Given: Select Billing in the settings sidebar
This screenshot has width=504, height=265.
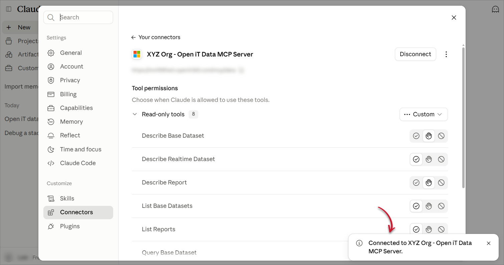Looking at the screenshot, I should [x=78, y=94].
